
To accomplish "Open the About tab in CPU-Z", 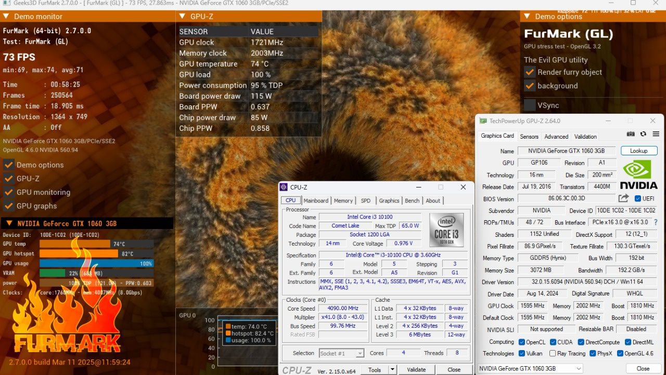I will (x=433, y=200).
